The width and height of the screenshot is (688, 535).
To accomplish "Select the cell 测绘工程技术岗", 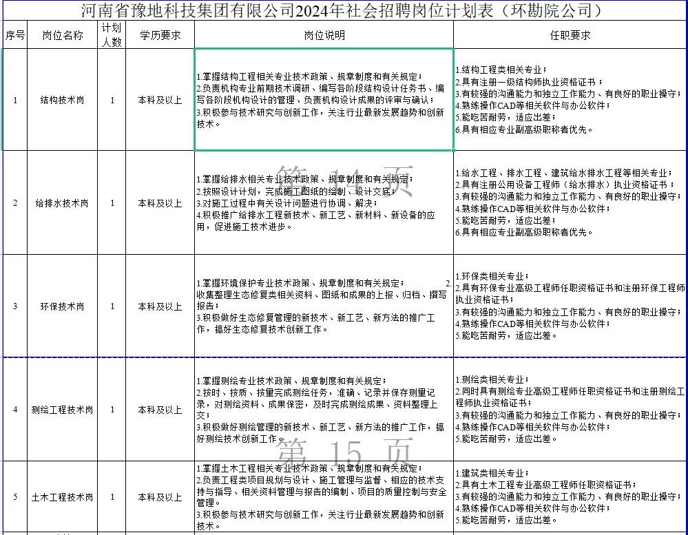I will pyautogui.click(x=62, y=409).
